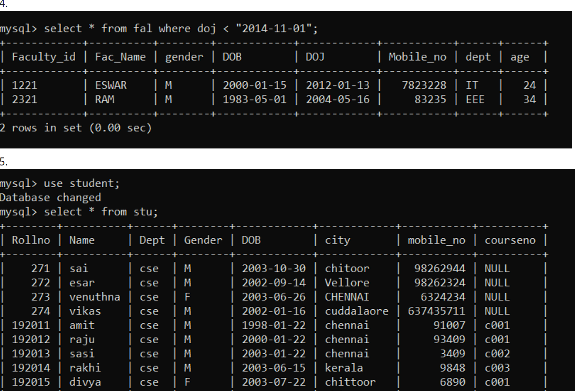Viewport: 575px width, 391px height.
Task: Select the 'Database changed' message
Action: tap(50, 197)
